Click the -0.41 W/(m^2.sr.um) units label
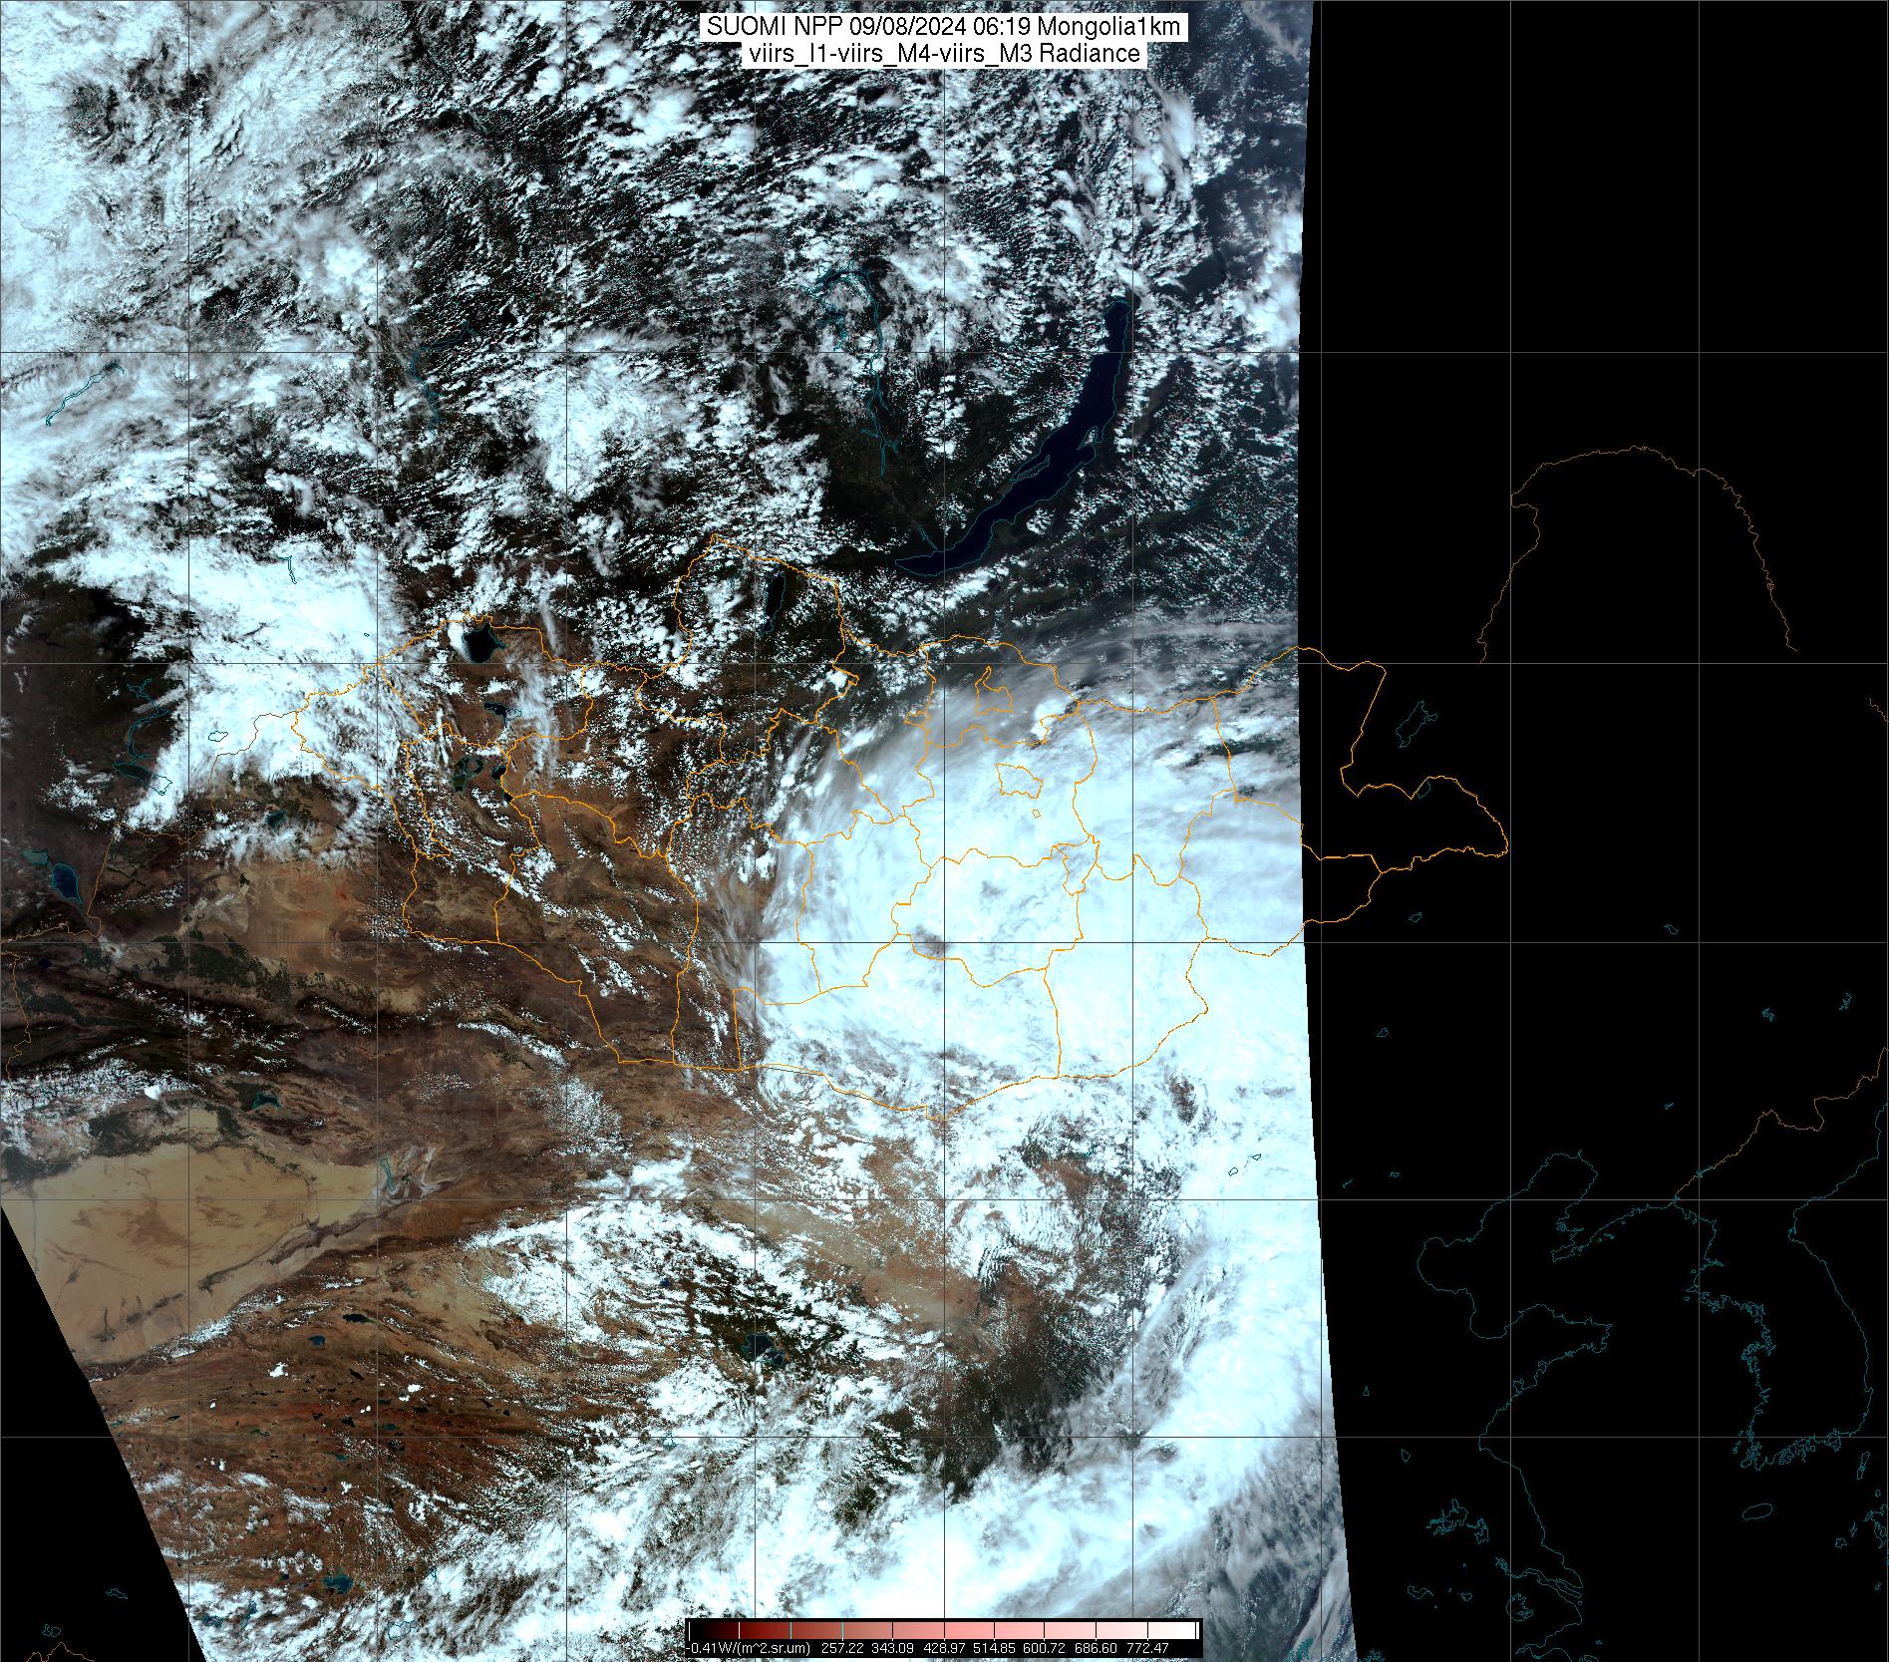Viewport: 1889px width, 1662px height. coord(749,1648)
